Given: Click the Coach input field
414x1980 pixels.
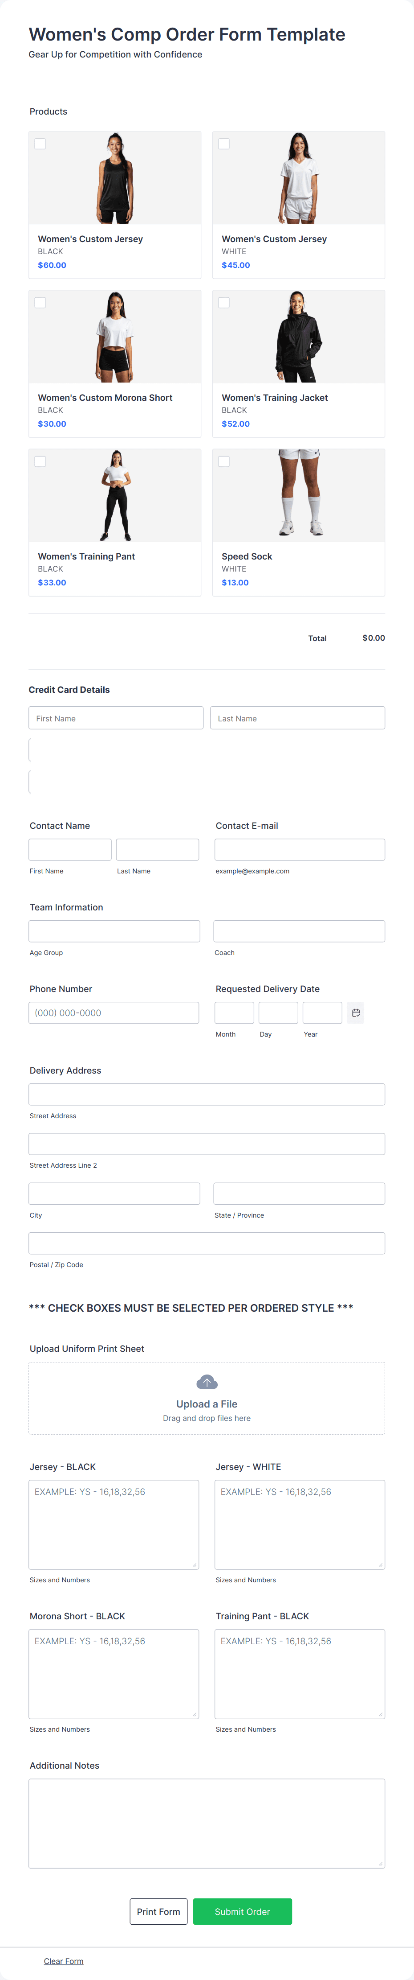Looking at the screenshot, I should coord(299,930).
